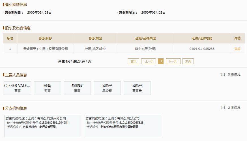Click the 分支机构信息 section heading
247x141 pixels.
coord(16,108)
